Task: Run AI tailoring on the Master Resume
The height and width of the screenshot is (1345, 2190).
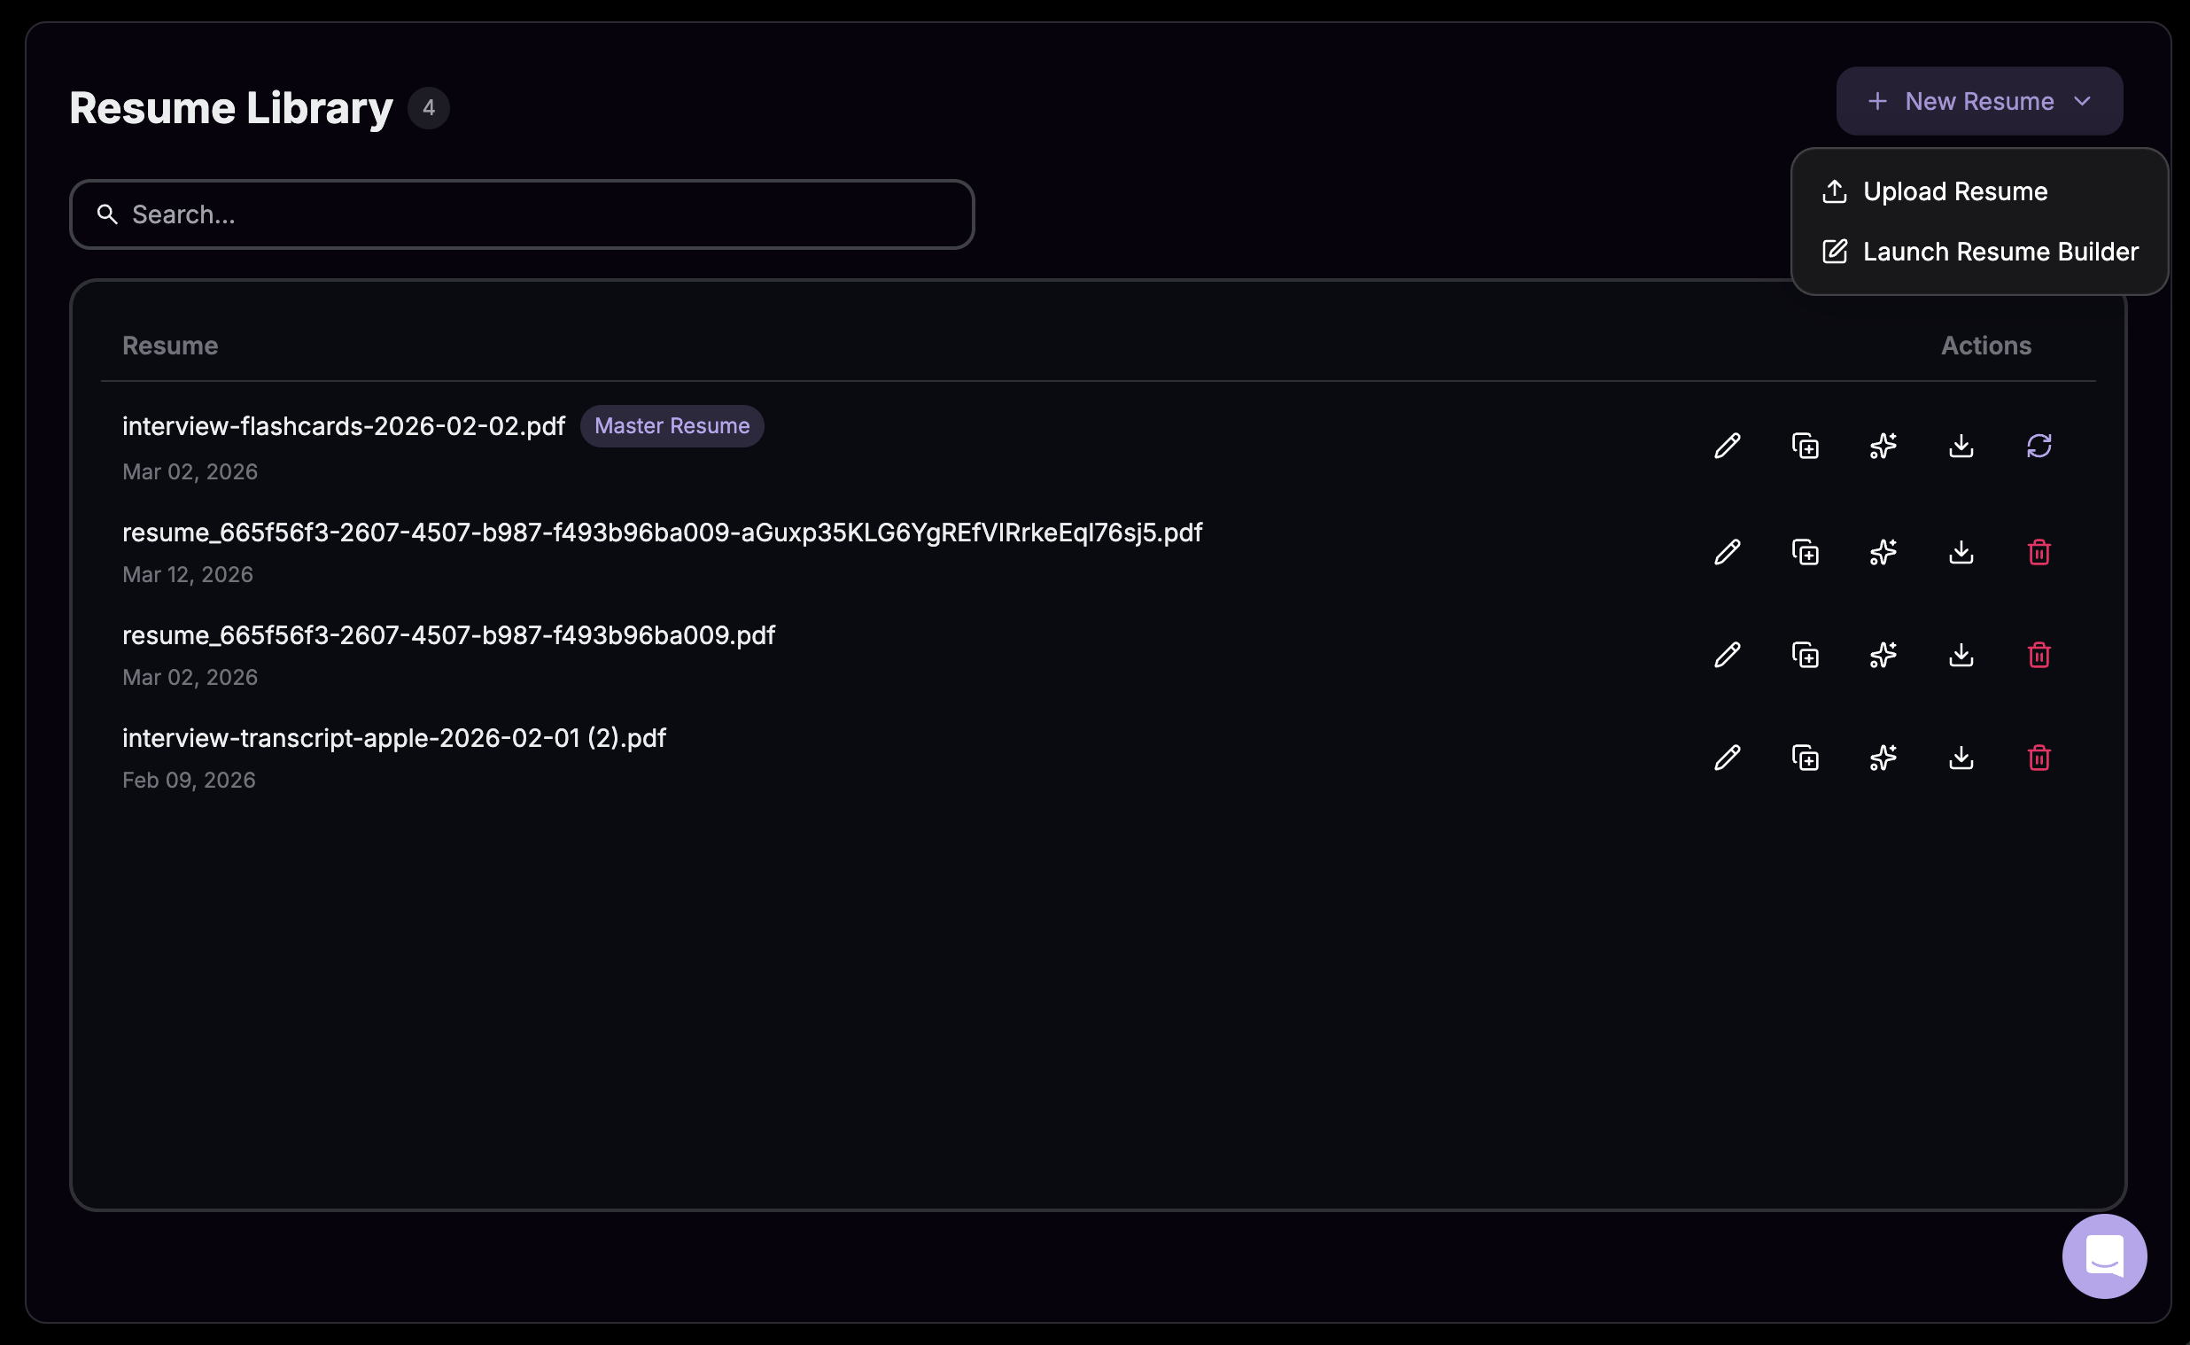Action: (1883, 445)
